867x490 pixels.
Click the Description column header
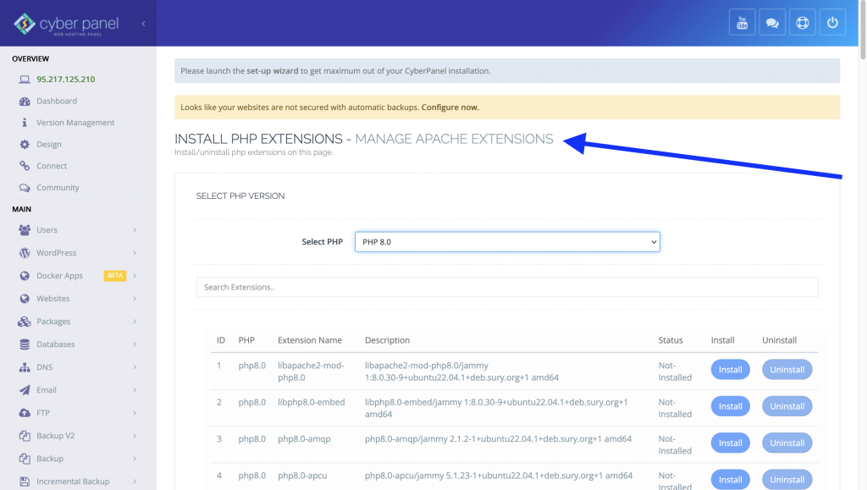[387, 340]
